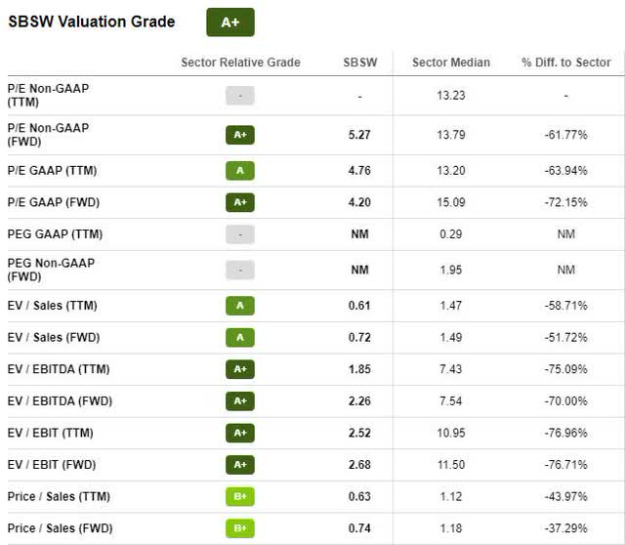This screenshot has width=625, height=545.
Task: Click the -63.94% difference value
Action: click(566, 171)
